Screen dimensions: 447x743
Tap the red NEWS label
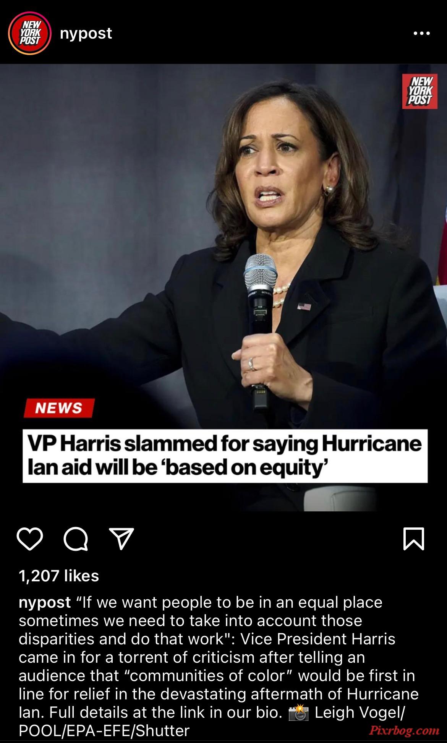pyautogui.click(x=59, y=408)
